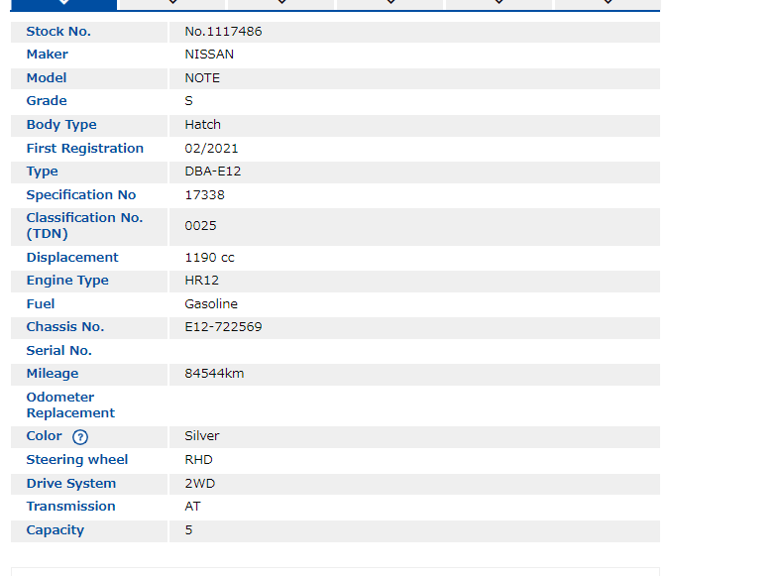Image resolution: width=781 pixels, height=576 pixels.
Task: Click the Type value DBA-E12
Action: (x=212, y=172)
